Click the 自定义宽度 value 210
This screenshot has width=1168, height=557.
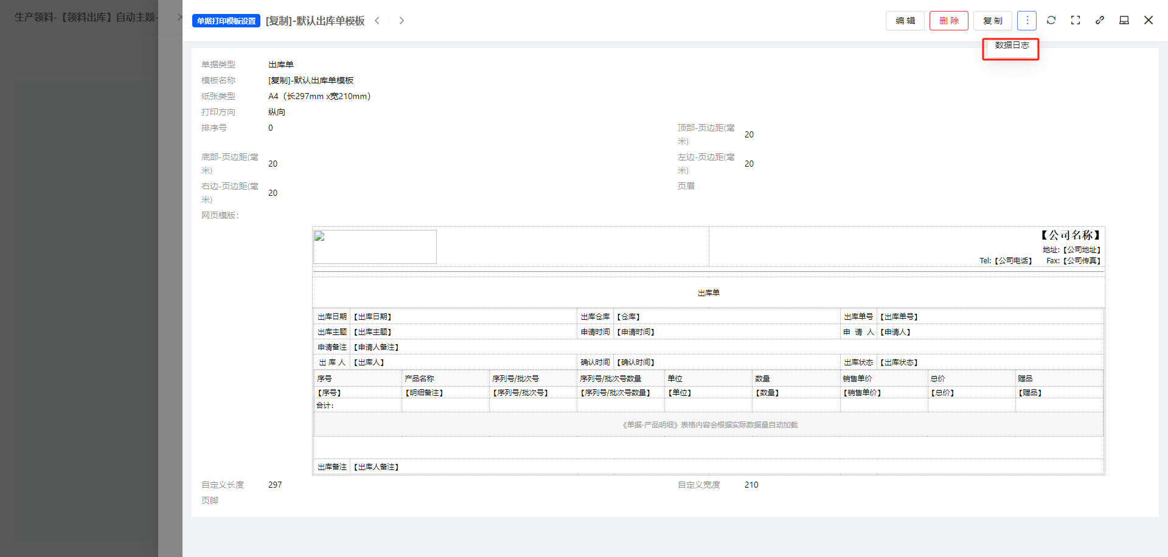[751, 485]
